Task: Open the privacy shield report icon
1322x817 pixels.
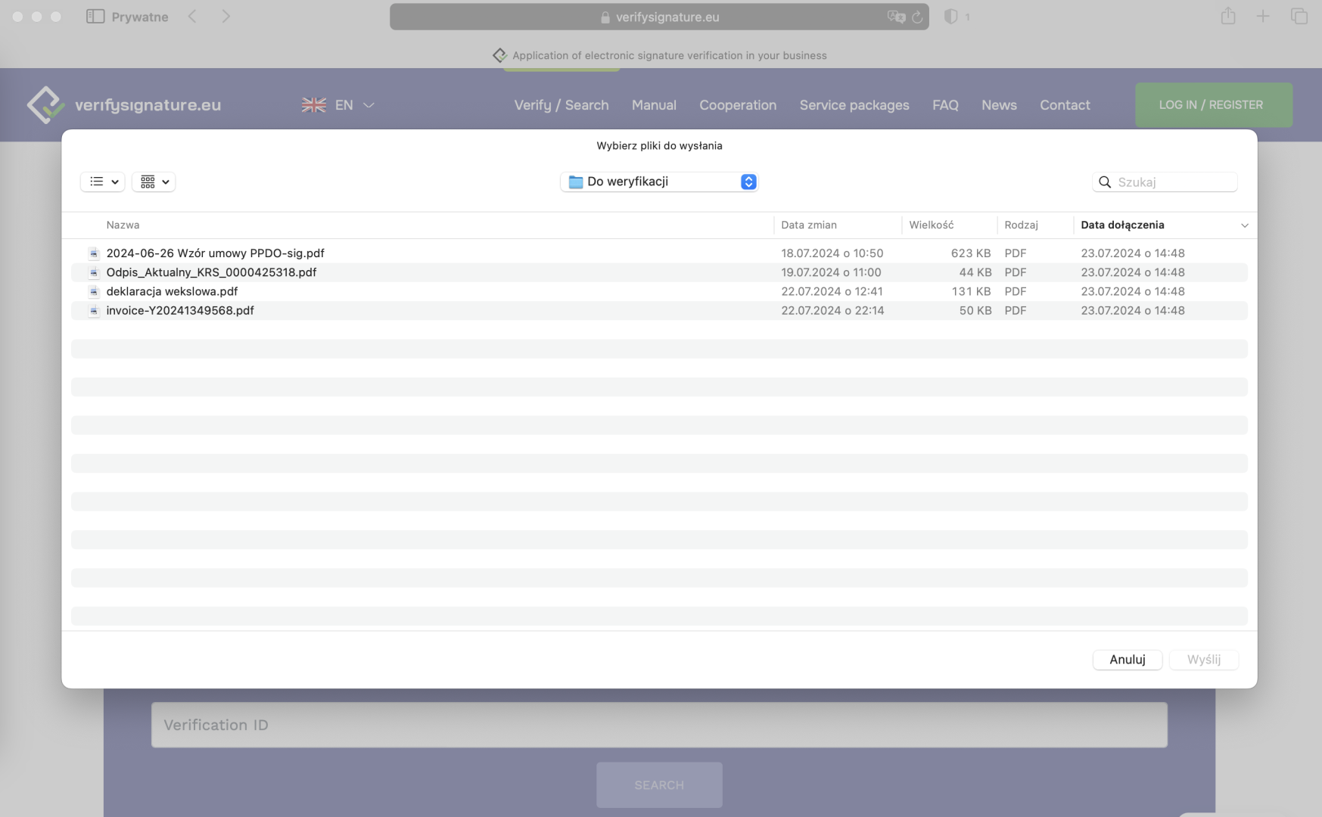Action: (x=951, y=17)
